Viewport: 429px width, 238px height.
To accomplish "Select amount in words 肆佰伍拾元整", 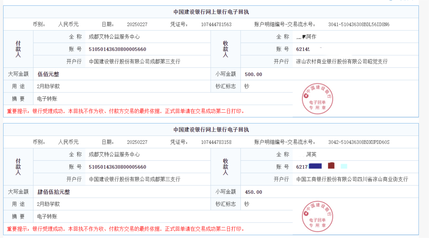I will [54, 192].
